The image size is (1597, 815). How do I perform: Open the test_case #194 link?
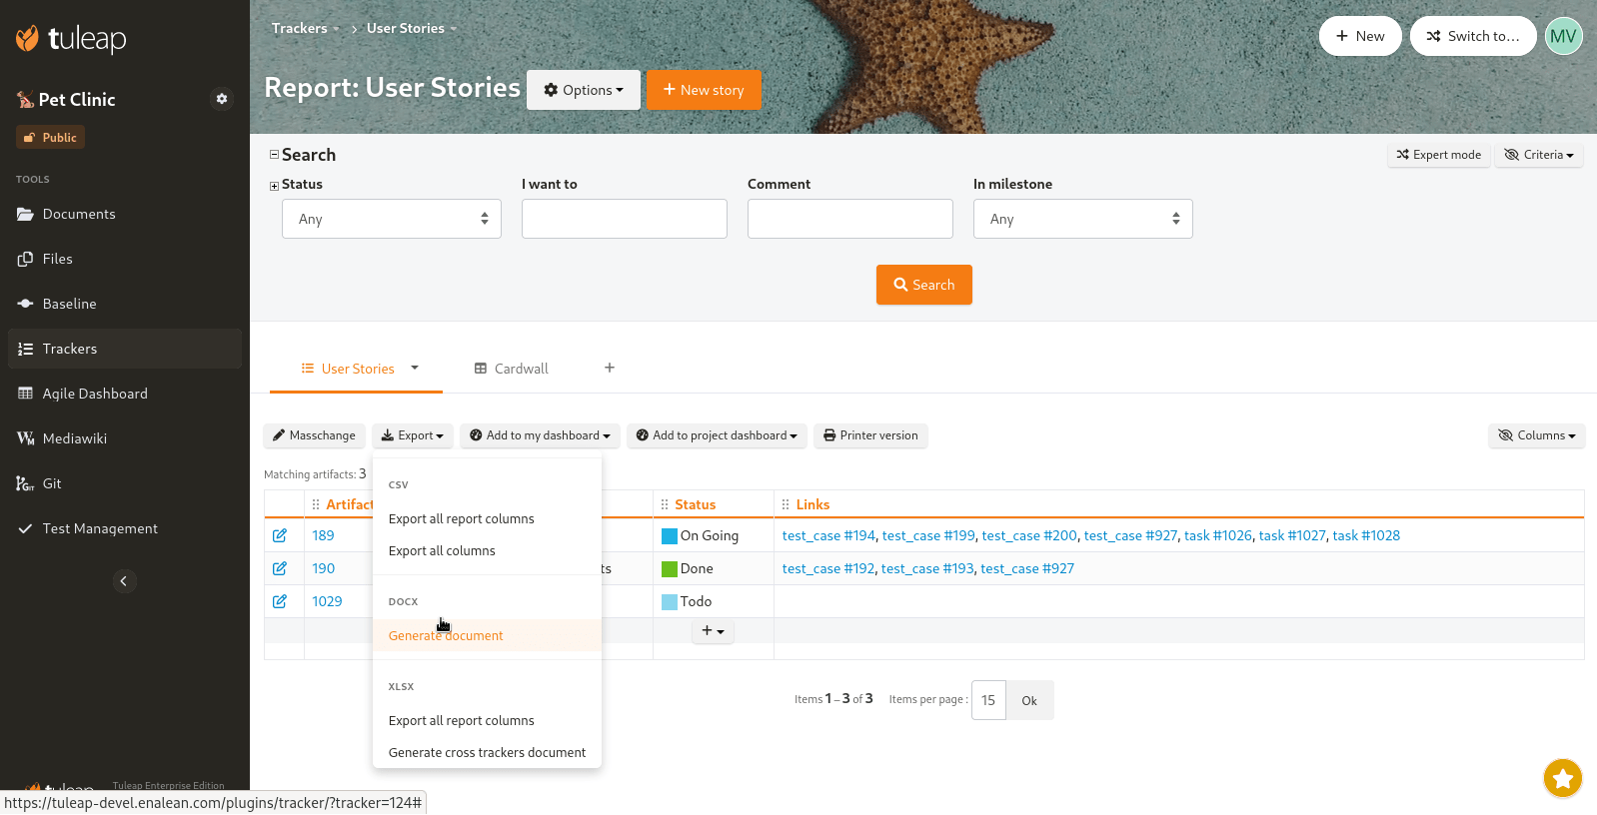828,535
